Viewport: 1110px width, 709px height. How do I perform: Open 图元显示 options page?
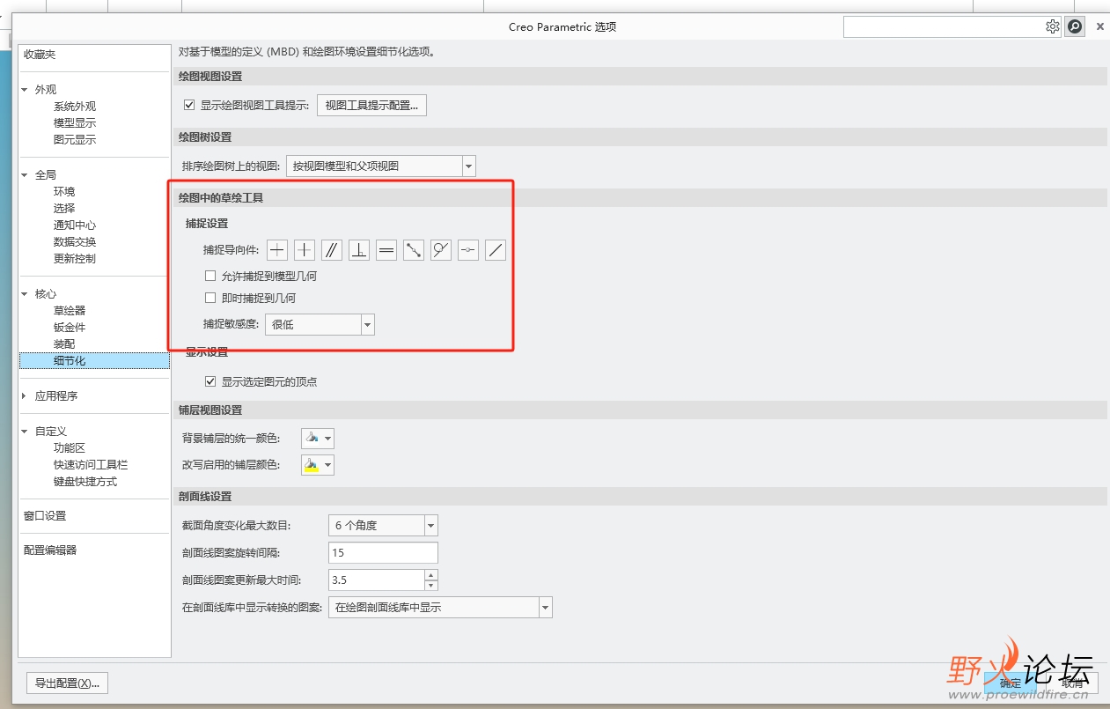[75, 140]
